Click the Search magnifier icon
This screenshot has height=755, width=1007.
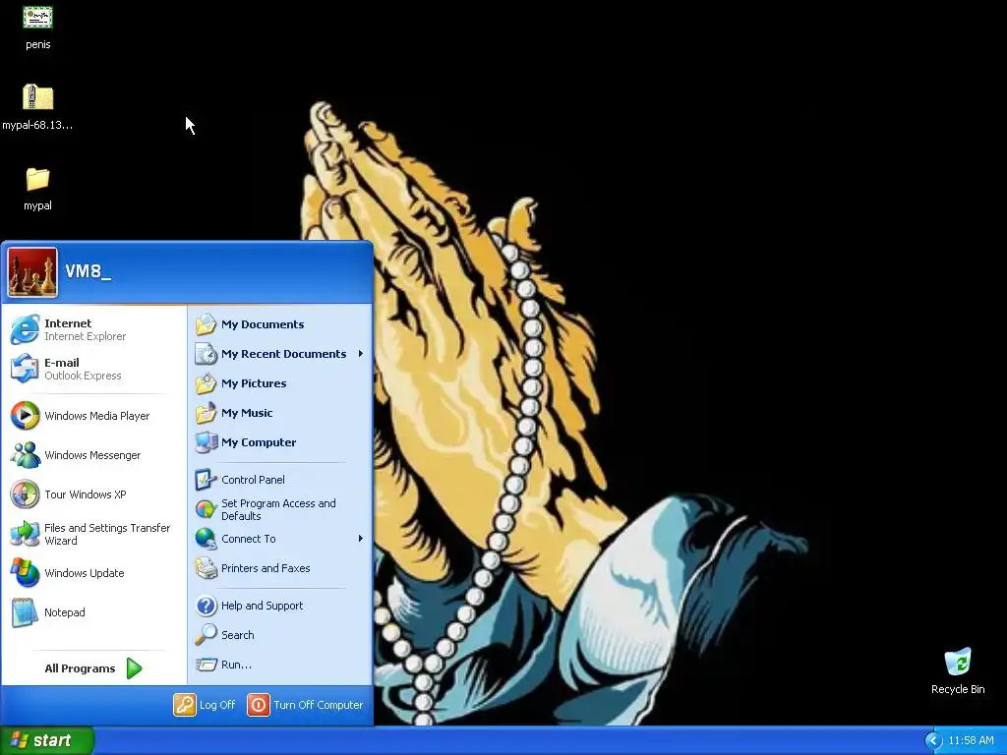207,635
